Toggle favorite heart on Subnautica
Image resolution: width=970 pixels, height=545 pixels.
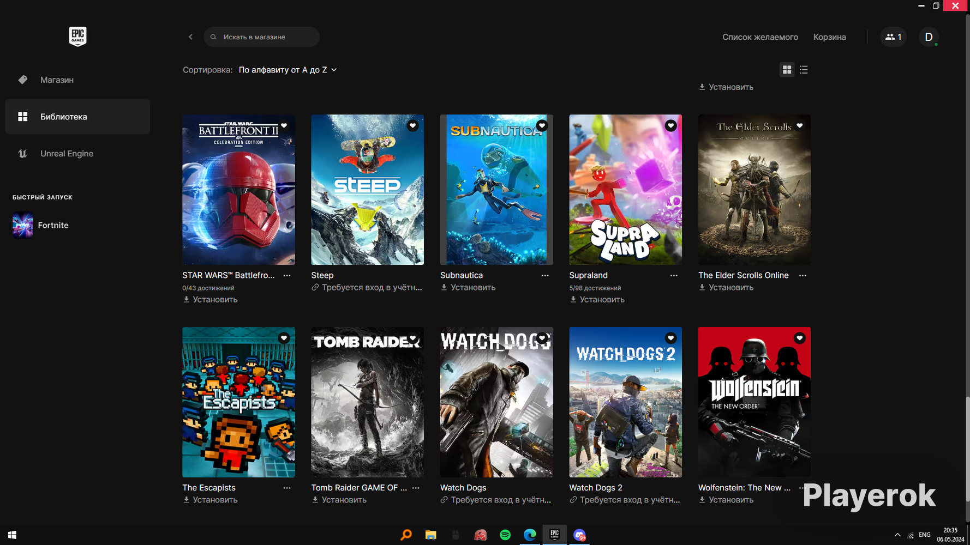tap(542, 125)
